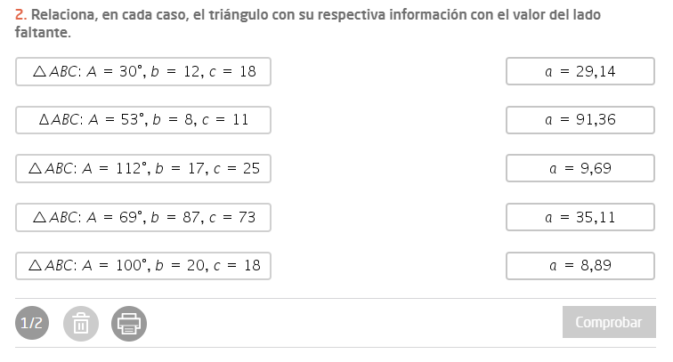This screenshot has height=362, width=673.
Task: Click the 1/2 page counter badge
Action: point(33,324)
